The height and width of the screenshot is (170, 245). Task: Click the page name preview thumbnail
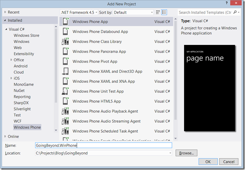pyautogui.click(x=209, y=88)
